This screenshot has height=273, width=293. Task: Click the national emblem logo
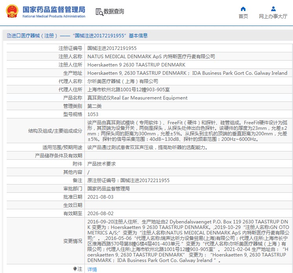(12, 11)
